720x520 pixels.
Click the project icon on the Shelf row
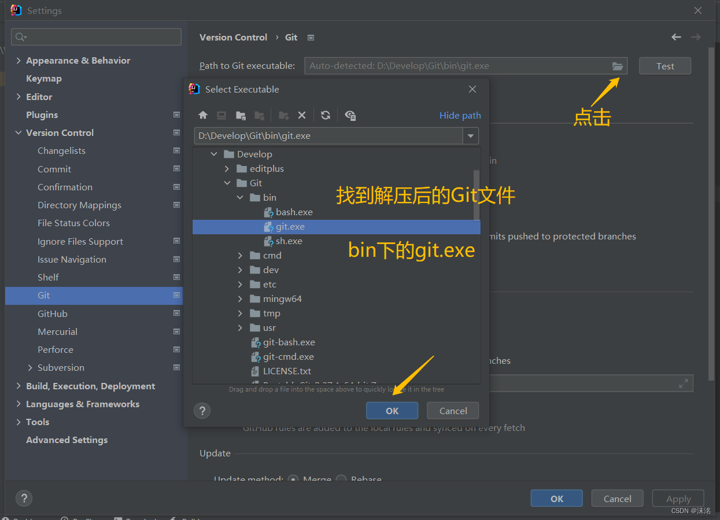coord(176,277)
